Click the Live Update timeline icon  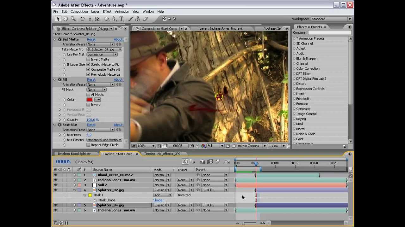click(185, 162)
